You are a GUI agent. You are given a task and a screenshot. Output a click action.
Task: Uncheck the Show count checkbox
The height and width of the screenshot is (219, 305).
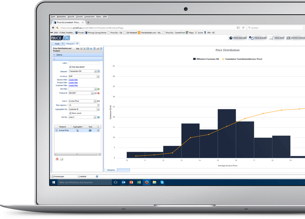(70, 113)
